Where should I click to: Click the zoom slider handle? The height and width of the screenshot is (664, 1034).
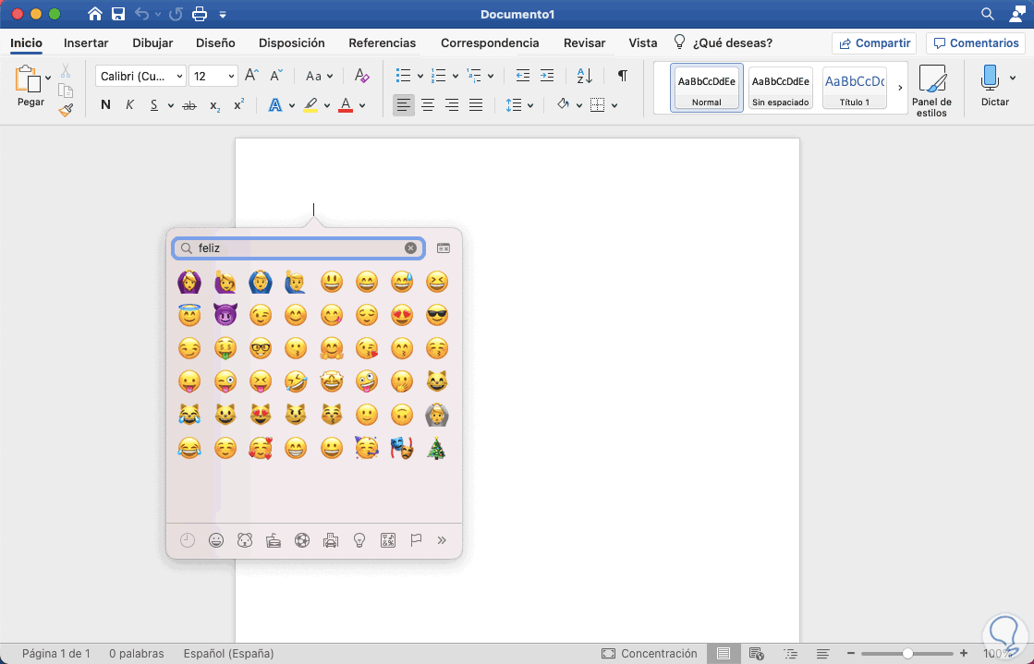[x=908, y=653]
